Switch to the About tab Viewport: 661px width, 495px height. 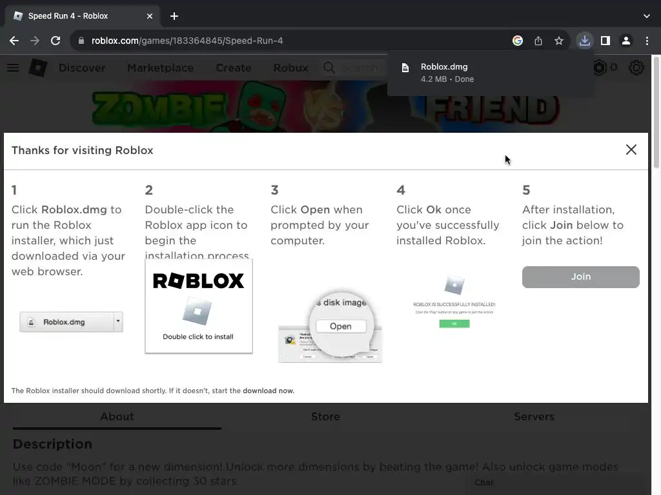[117, 417]
